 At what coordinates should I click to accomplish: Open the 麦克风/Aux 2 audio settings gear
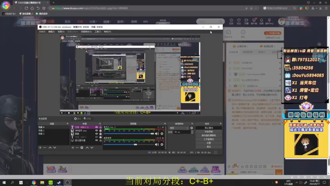pos(162,134)
